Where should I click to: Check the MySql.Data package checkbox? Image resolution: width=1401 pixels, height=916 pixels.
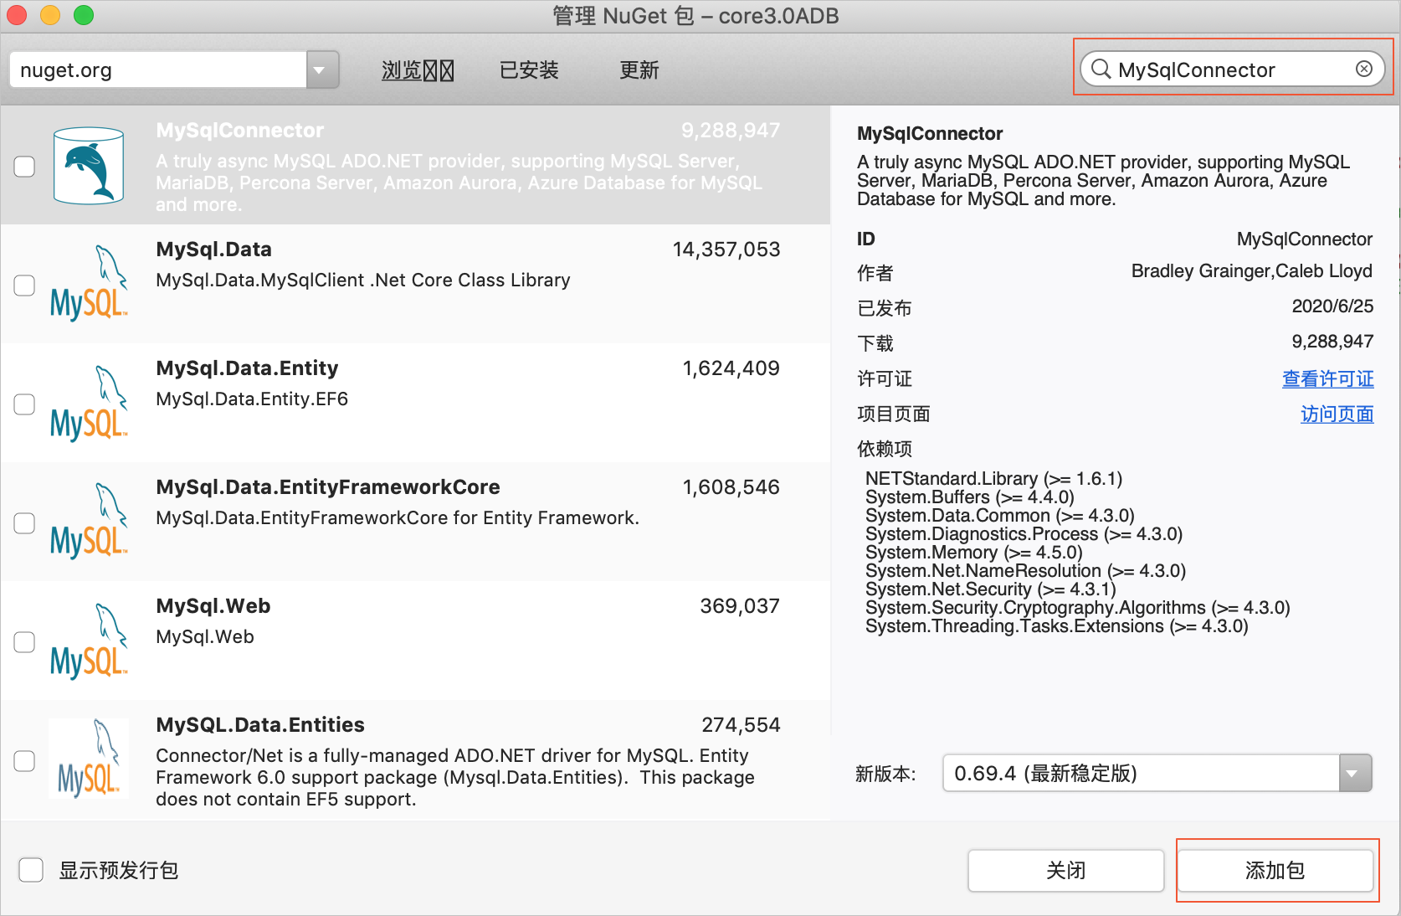point(24,285)
